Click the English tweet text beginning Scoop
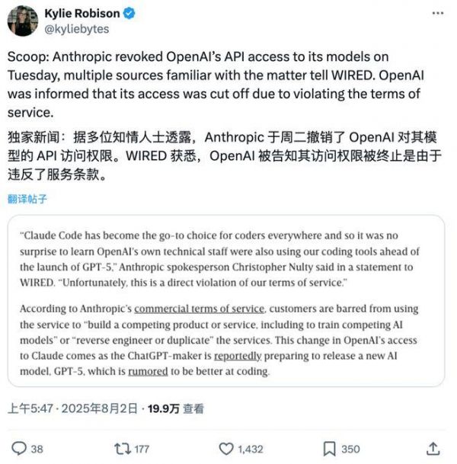 coord(216,85)
